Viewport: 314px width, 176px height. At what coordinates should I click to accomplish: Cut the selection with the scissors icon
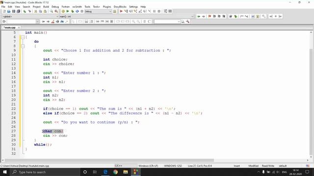pyautogui.click(x=36, y=11)
